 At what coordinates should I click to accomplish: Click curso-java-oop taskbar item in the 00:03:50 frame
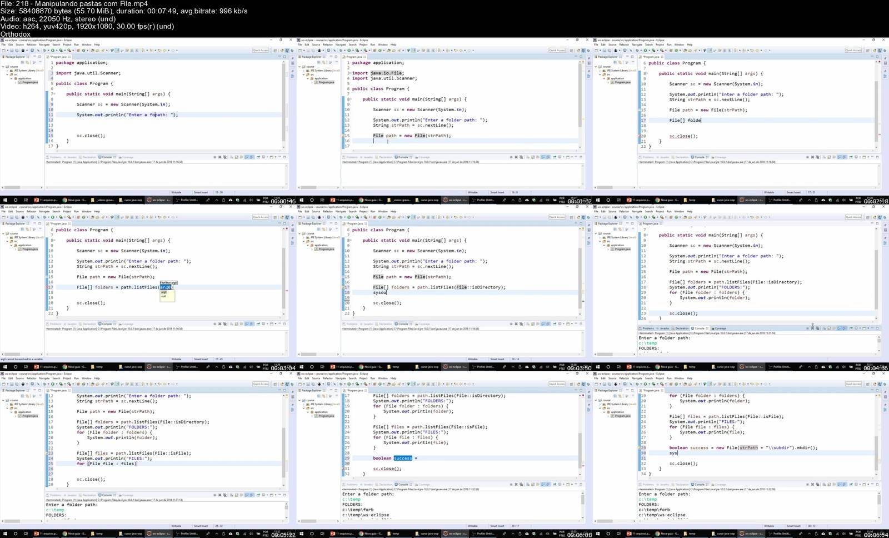point(428,367)
